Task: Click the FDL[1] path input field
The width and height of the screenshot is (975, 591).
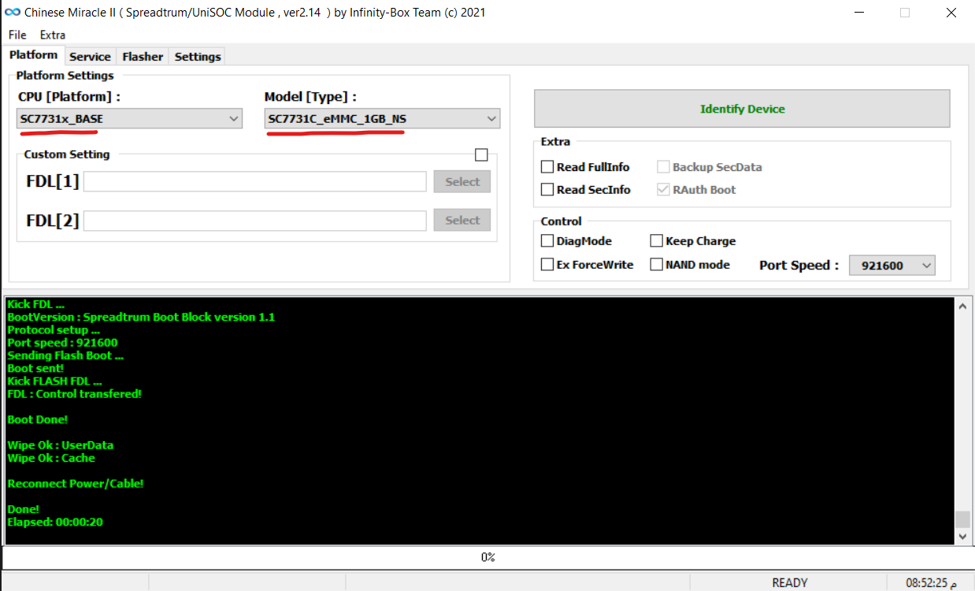Action: tap(255, 181)
